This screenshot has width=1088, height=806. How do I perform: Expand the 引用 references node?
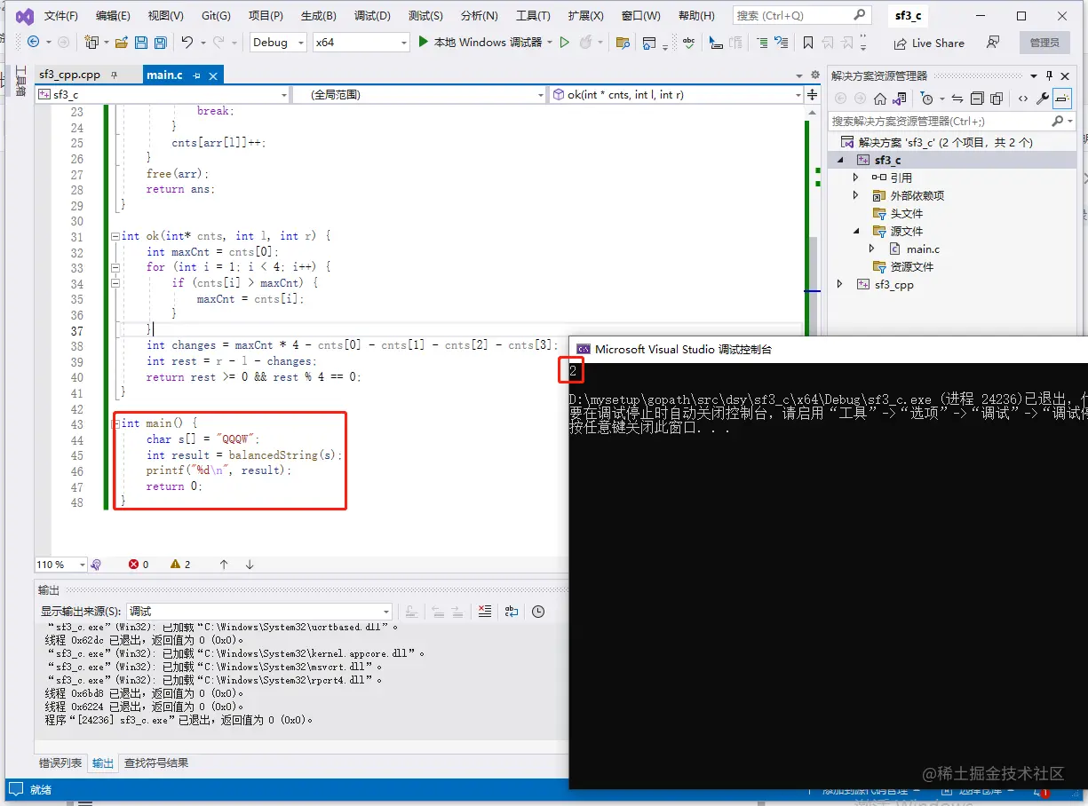pos(856,178)
